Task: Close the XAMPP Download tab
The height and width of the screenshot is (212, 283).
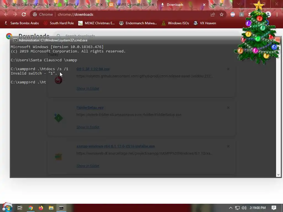Action: pos(153,5)
